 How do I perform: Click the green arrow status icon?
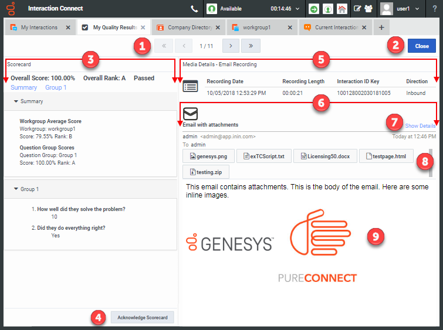(315, 9)
